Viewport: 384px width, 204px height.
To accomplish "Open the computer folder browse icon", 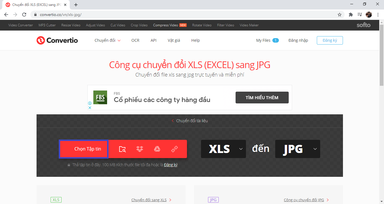I will 122,149.
